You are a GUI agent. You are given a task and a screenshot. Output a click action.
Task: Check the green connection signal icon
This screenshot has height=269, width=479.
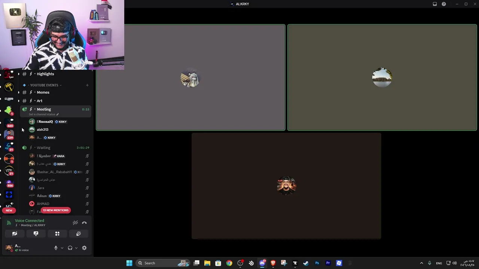(x=9, y=223)
